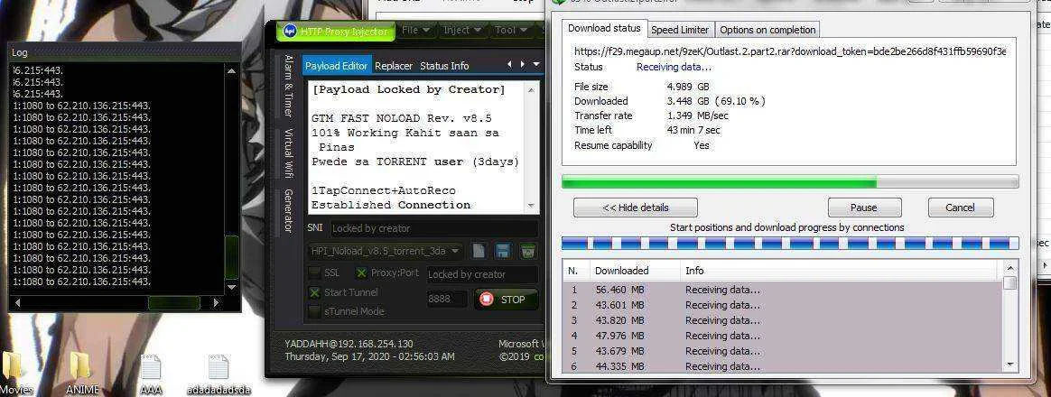Select connection row 1 with 56.460 MB
Viewport: 1051px width, 397px height.
click(783, 290)
